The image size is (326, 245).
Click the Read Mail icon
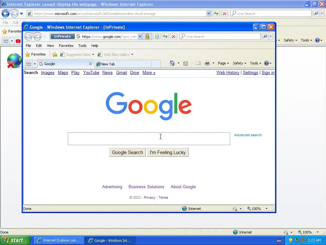click(x=198, y=63)
